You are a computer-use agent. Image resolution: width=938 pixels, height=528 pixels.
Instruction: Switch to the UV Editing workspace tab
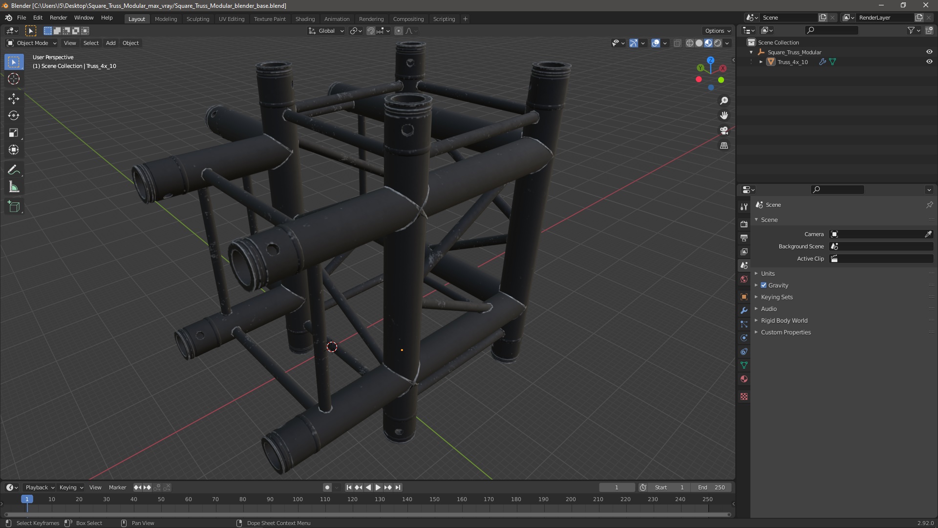pos(232,19)
